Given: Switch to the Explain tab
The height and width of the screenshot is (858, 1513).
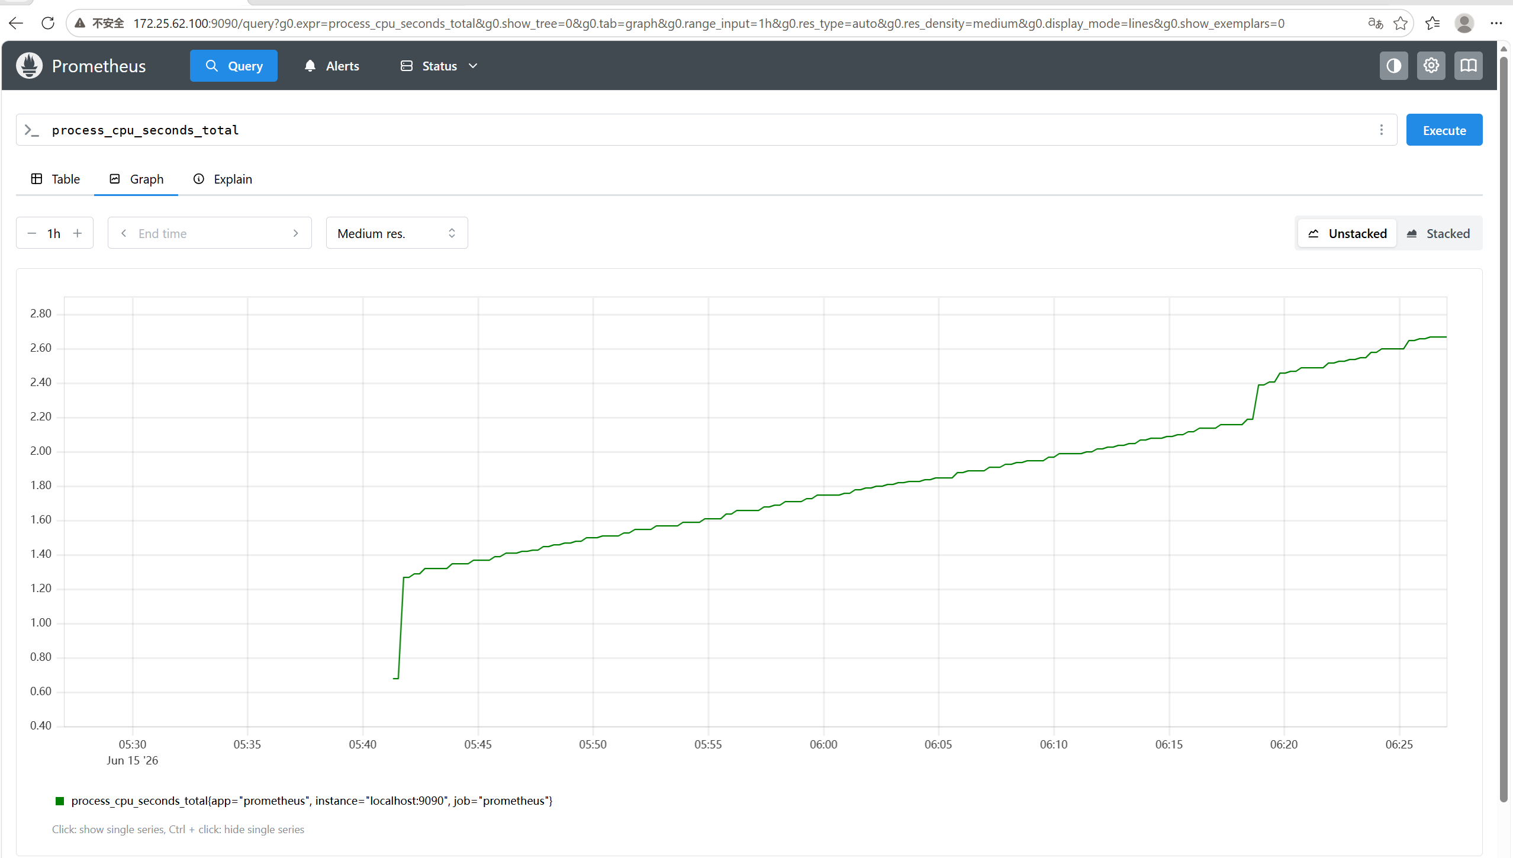Looking at the screenshot, I should click(x=223, y=179).
